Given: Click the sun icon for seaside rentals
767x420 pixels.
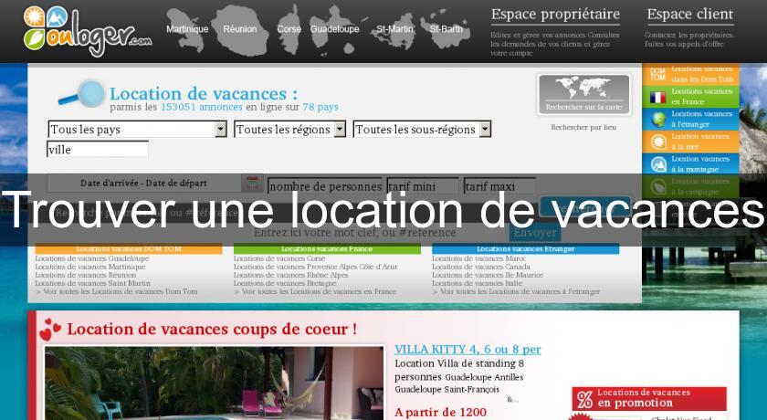Looking at the screenshot, I should pos(658,142).
